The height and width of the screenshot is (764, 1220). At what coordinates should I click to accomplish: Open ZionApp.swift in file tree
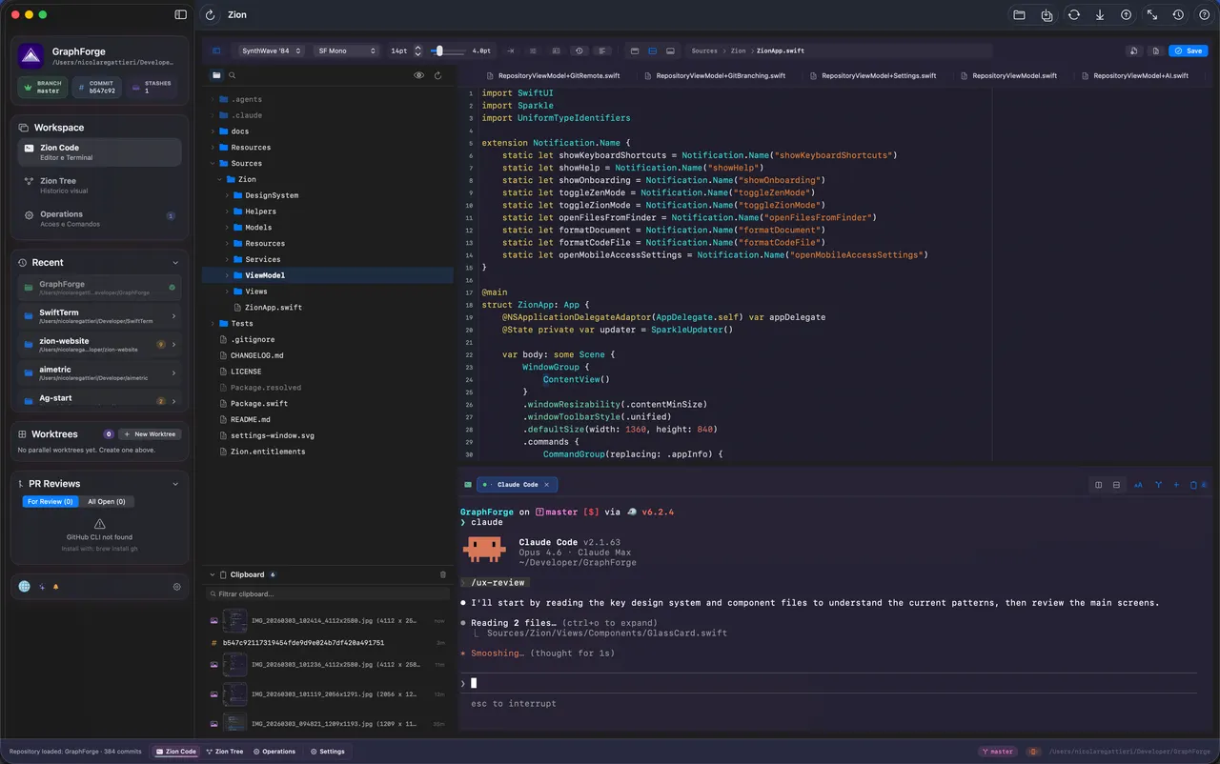coord(273,308)
